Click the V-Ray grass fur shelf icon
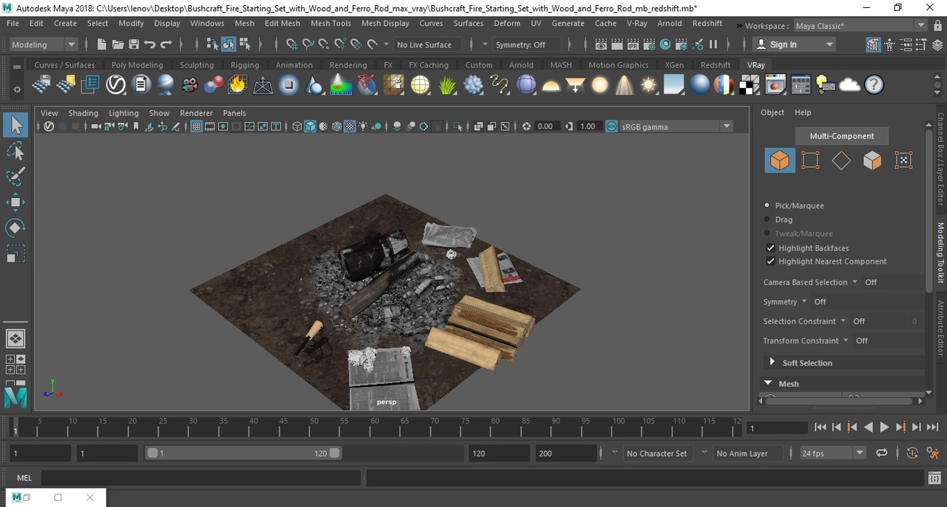947x507 pixels. point(447,85)
